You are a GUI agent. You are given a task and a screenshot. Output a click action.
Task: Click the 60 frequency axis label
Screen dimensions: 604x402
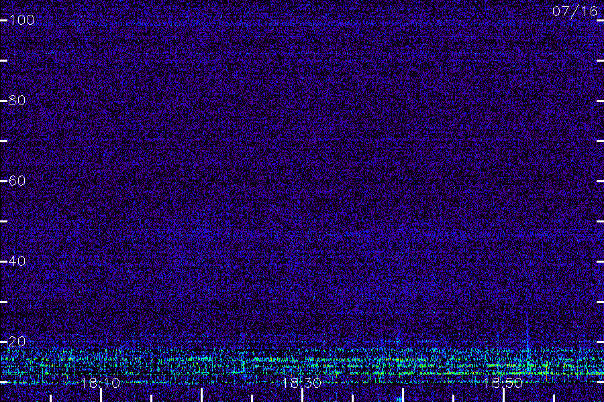pyautogui.click(x=17, y=181)
